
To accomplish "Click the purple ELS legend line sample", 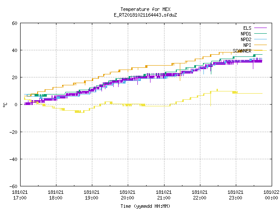I will [x=260, y=28].
